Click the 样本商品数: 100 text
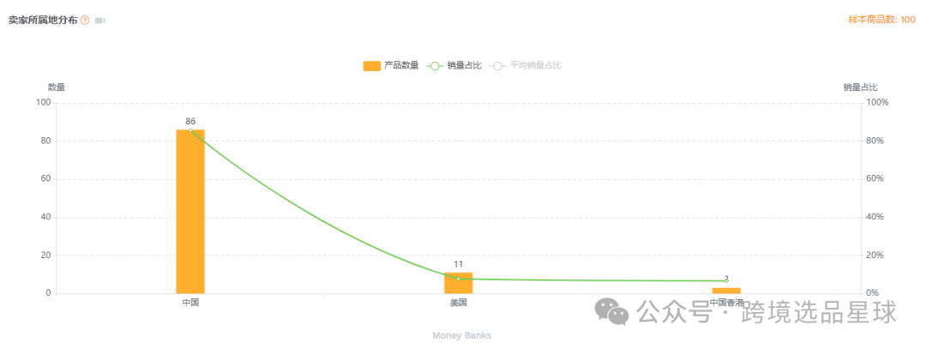The image size is (926, 349). (x=881, y=20)
